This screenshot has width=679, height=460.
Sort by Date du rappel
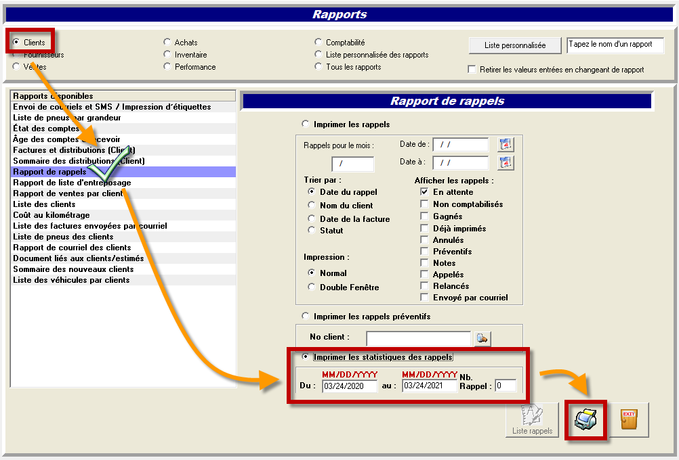click(x=311, y=191)
